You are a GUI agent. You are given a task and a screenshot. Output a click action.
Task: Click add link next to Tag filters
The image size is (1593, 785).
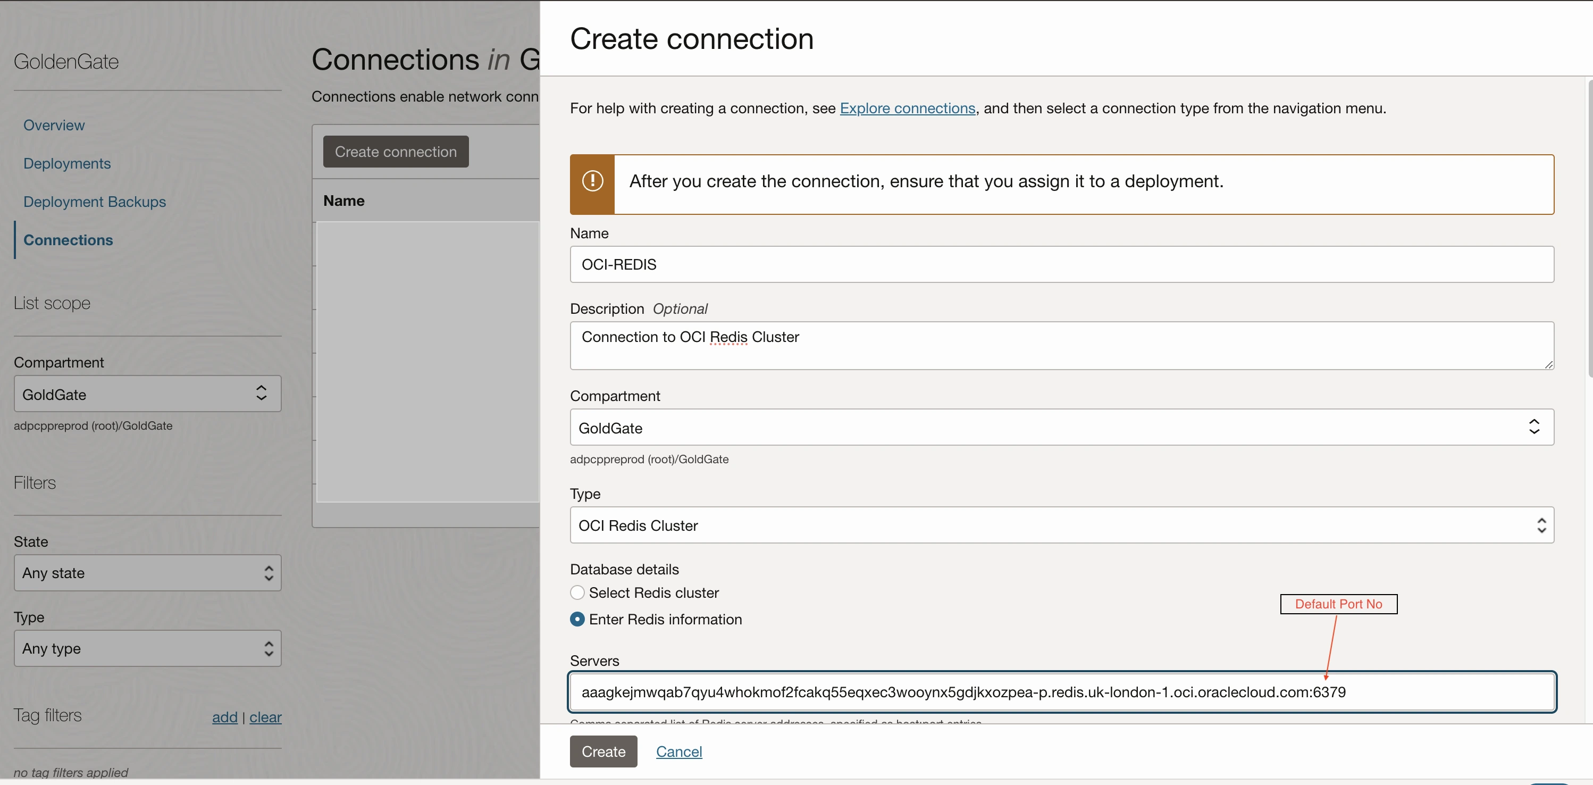tap(224, 717)
